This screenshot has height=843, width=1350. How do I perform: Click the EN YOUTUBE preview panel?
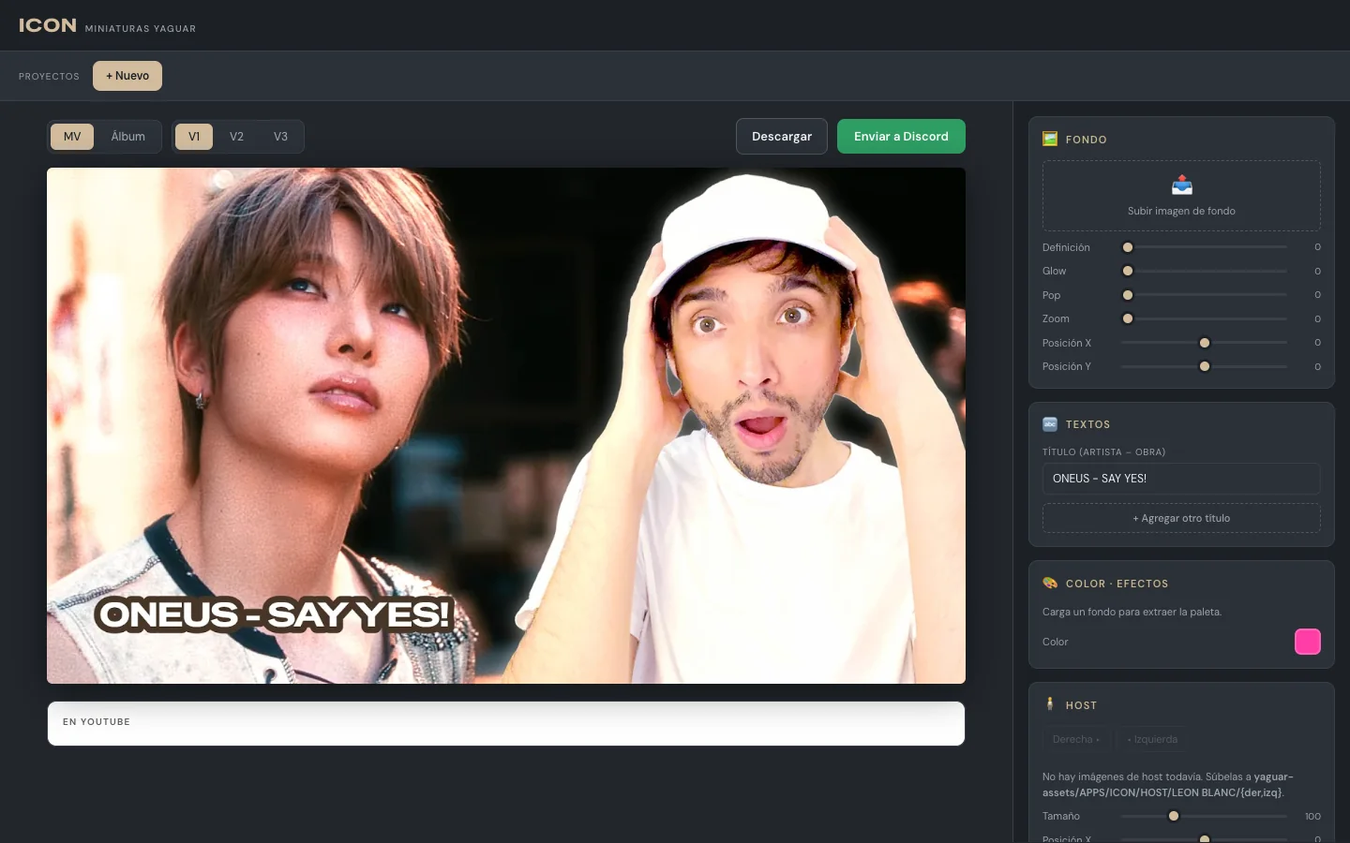[x=506, y=723]
